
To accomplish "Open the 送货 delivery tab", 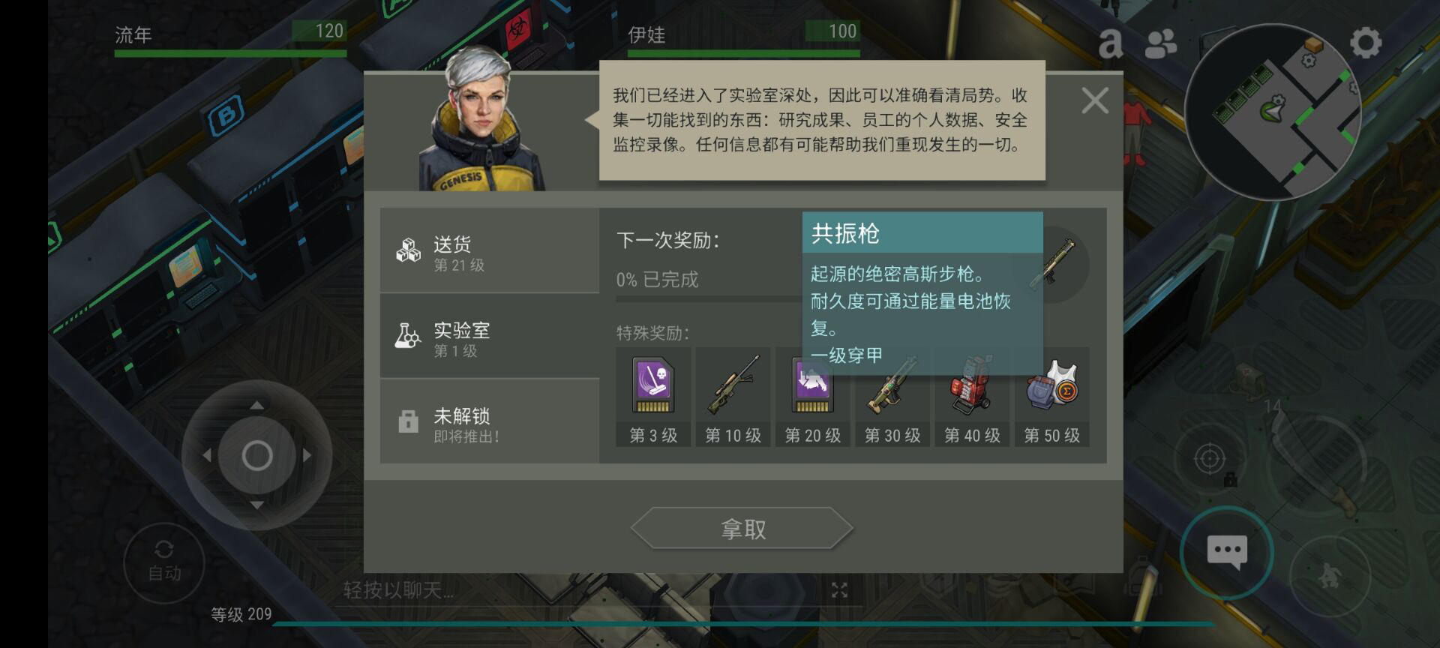I will click(490, 250).
